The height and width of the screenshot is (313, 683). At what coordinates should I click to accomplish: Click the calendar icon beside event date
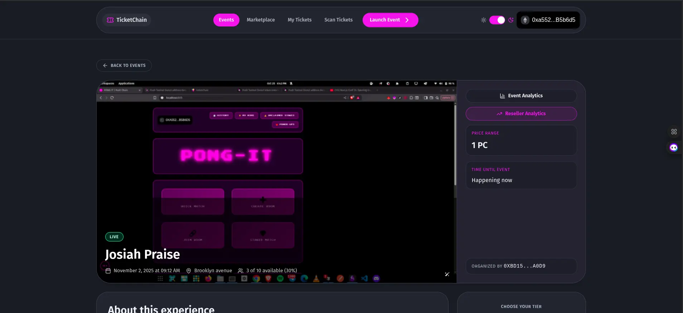[x=108, y=271]
